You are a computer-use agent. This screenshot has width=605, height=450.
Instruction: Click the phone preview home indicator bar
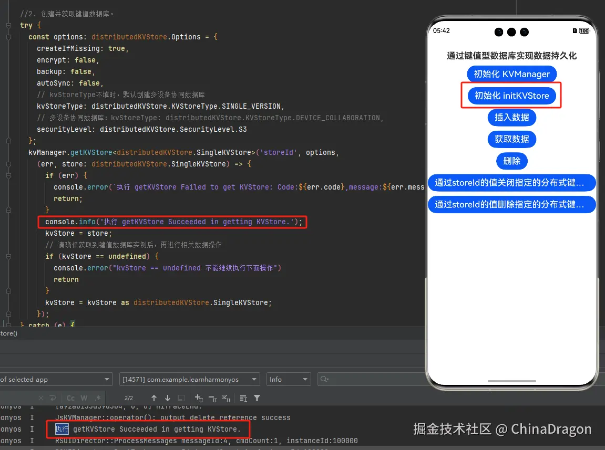[x=511, y=381]
